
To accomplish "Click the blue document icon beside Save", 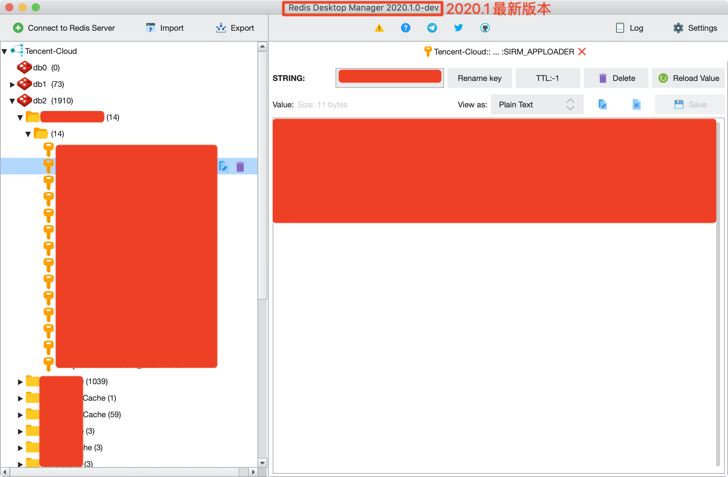I will [x=636, y=104].
